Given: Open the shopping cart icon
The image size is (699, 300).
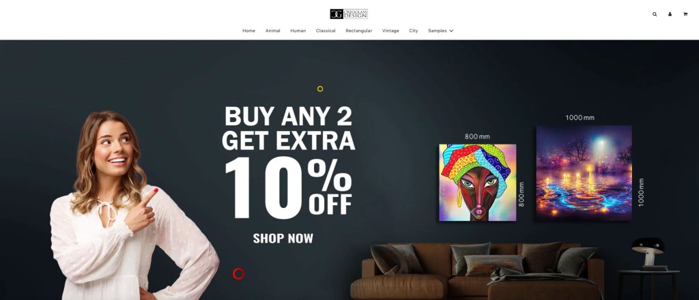Looking at the screenshot, I should [x=685, y=14].
